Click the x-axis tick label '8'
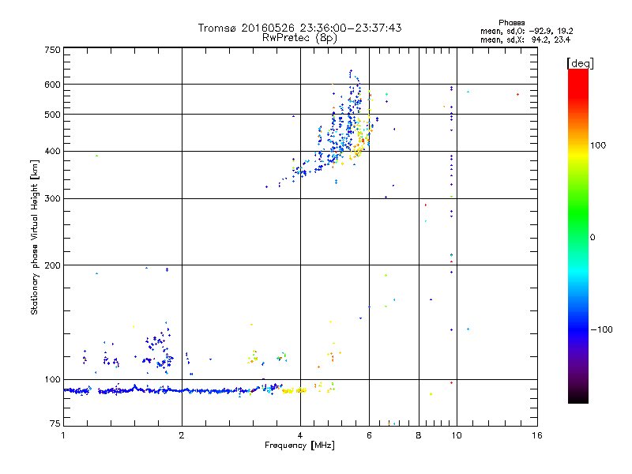632x474 pixels. 419,435
